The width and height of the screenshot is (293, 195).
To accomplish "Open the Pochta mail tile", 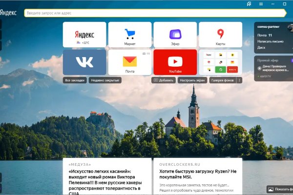I will click(129, 62).
